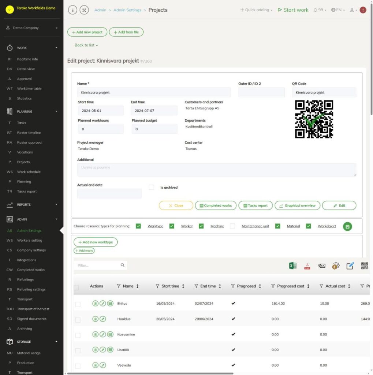
Task: Edit the Hooldus worktype row
Action: tap(102, 319)
